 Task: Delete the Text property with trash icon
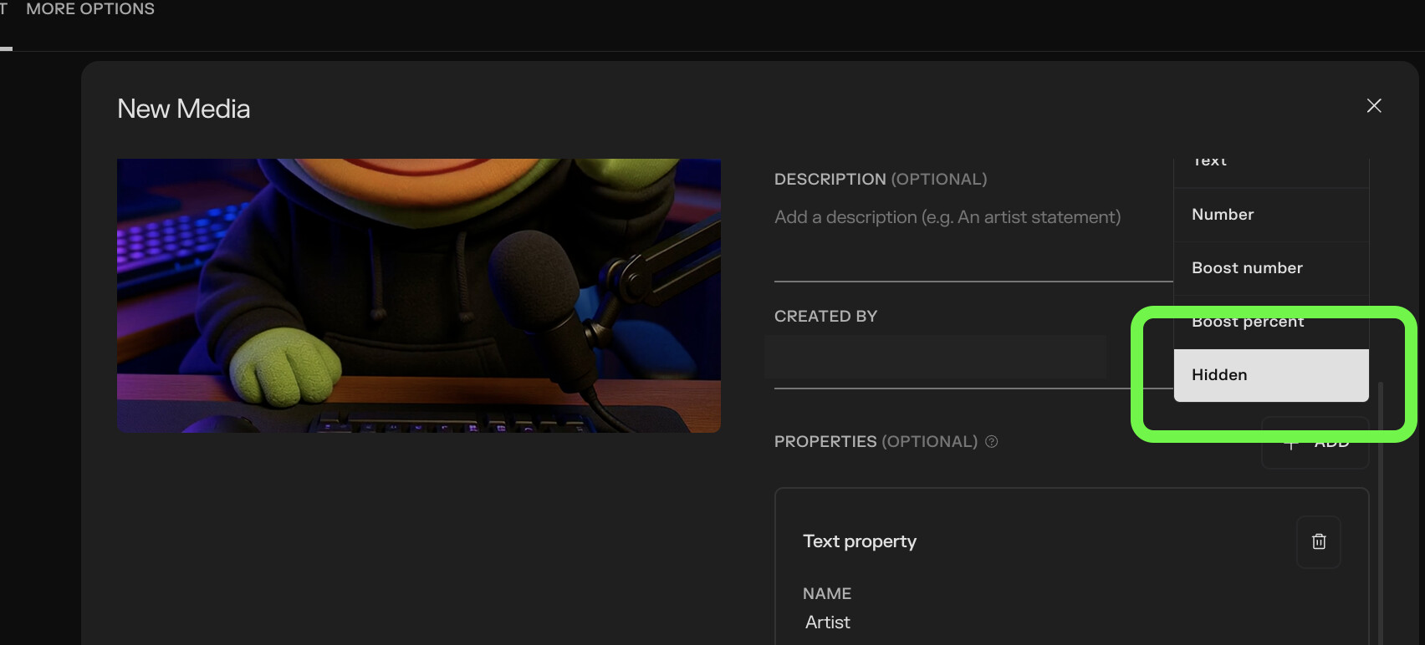[x=1318, y=541]
